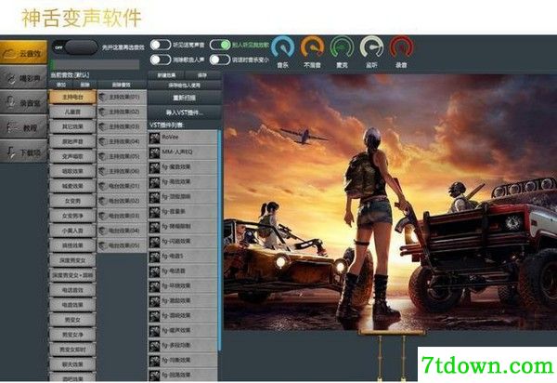Image resolution: width=557 pixels, height=383 pixels.
Task: Adjust the orange knob next to 音乐
Action: pyautogui.click(x=312, y=47)
